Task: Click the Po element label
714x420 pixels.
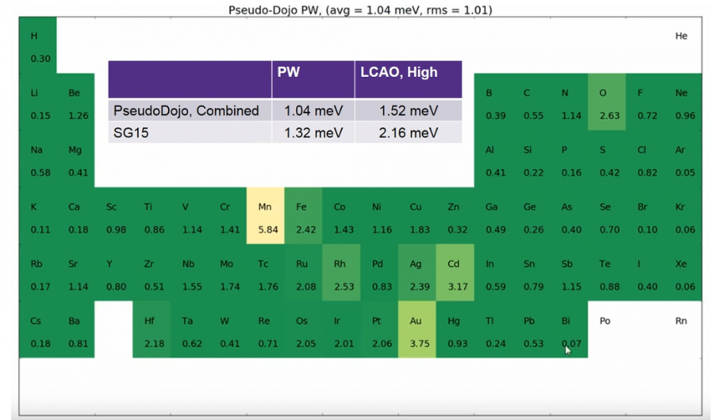Action: coord(605,321)
